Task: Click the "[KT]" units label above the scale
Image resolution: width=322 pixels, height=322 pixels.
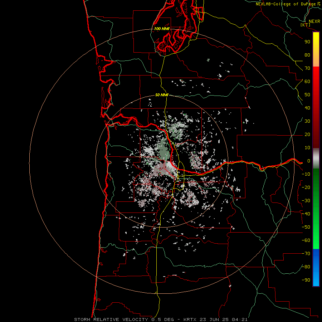Action: tap(306, 25)
